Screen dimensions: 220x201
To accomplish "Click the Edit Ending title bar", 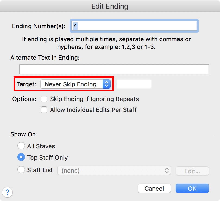I will pos(110,6).
